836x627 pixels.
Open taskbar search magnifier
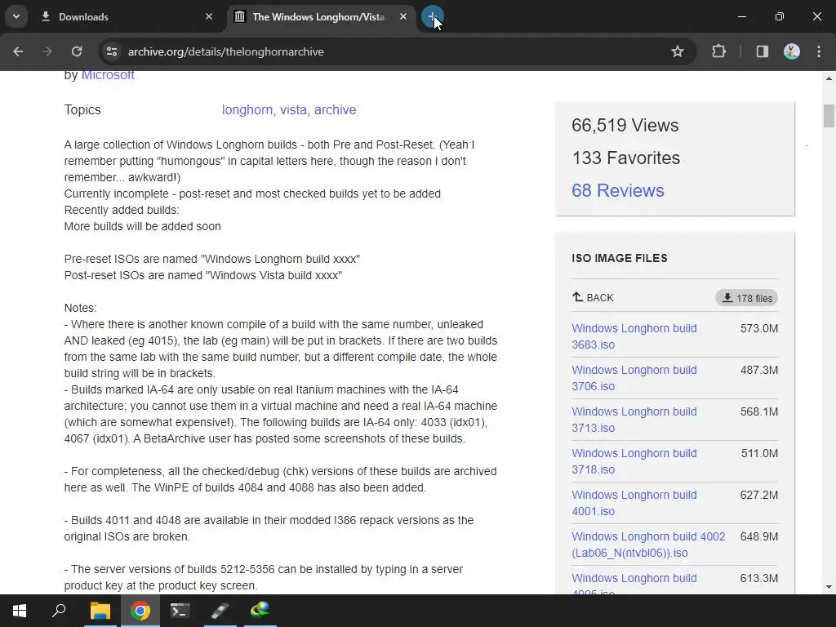[x=59, y=611]
